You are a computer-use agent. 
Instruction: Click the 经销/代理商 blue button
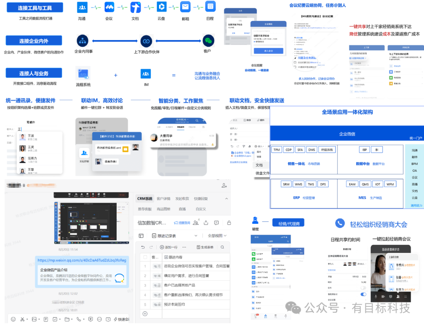[288, 223]
